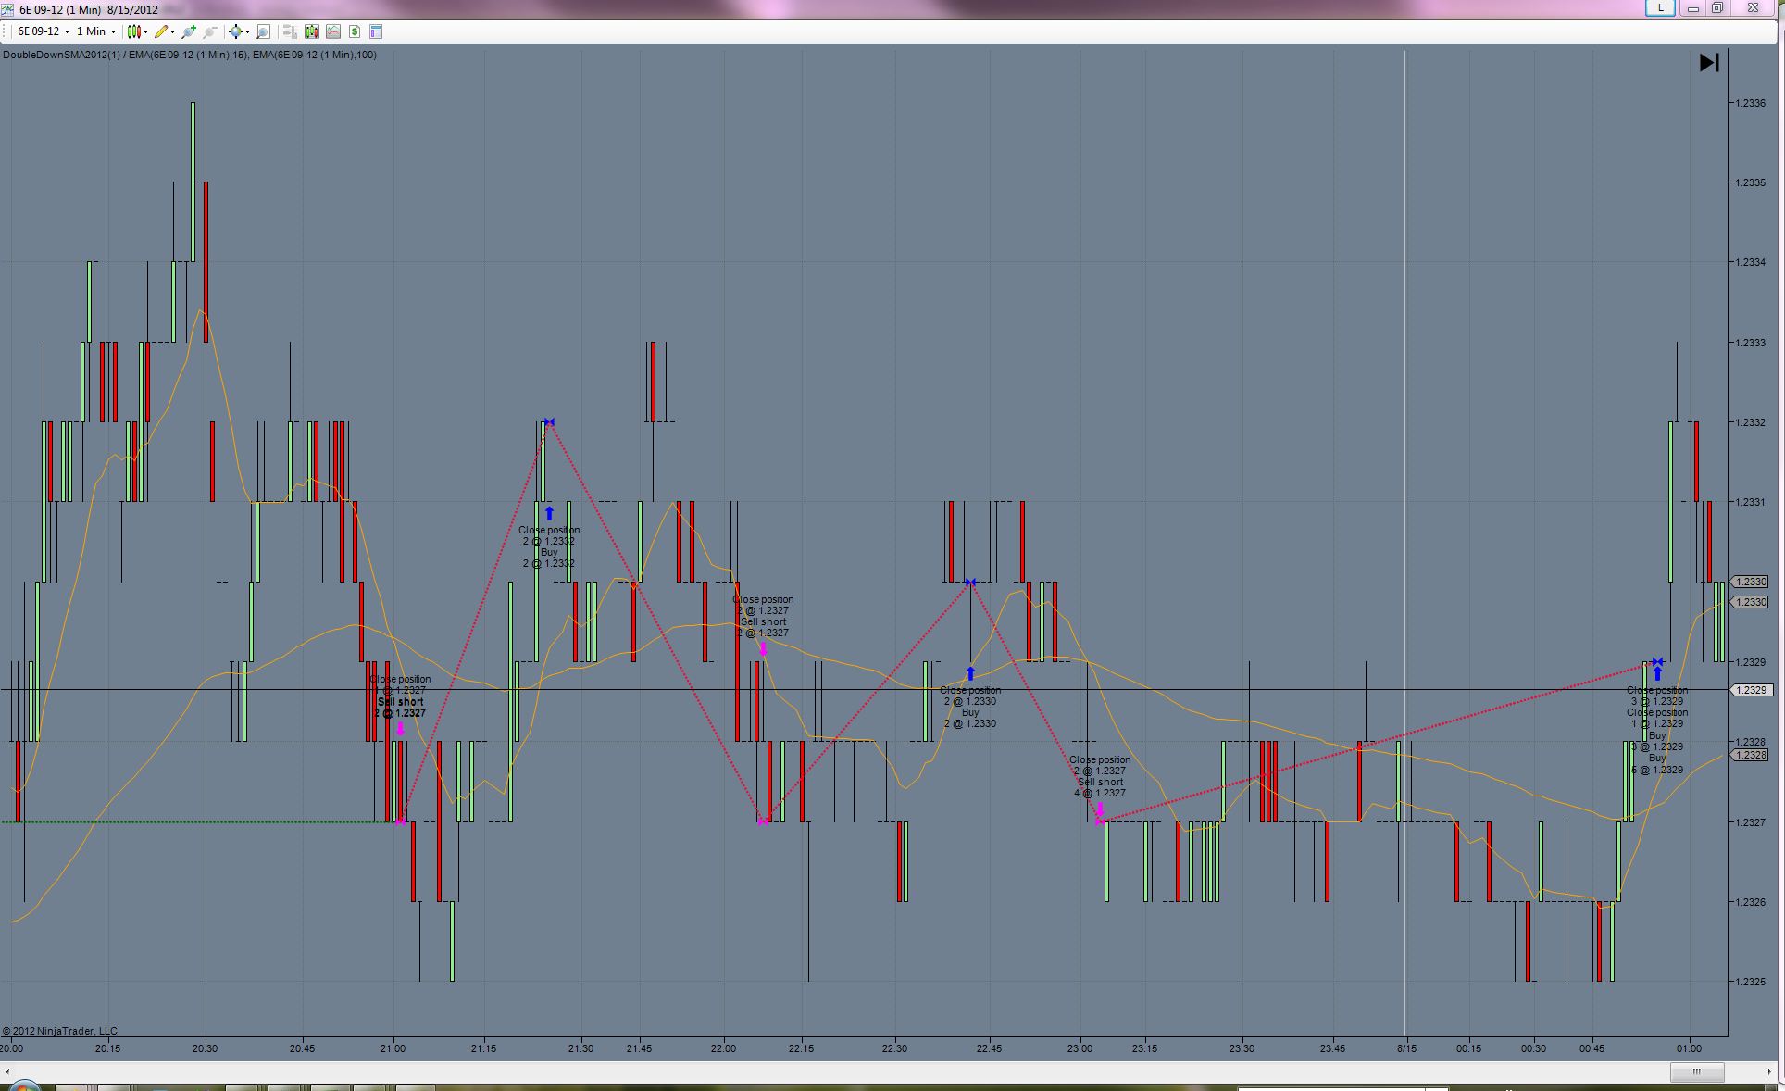Open the chart properties icon
1785x1091 pixels.
click(376, 31)
